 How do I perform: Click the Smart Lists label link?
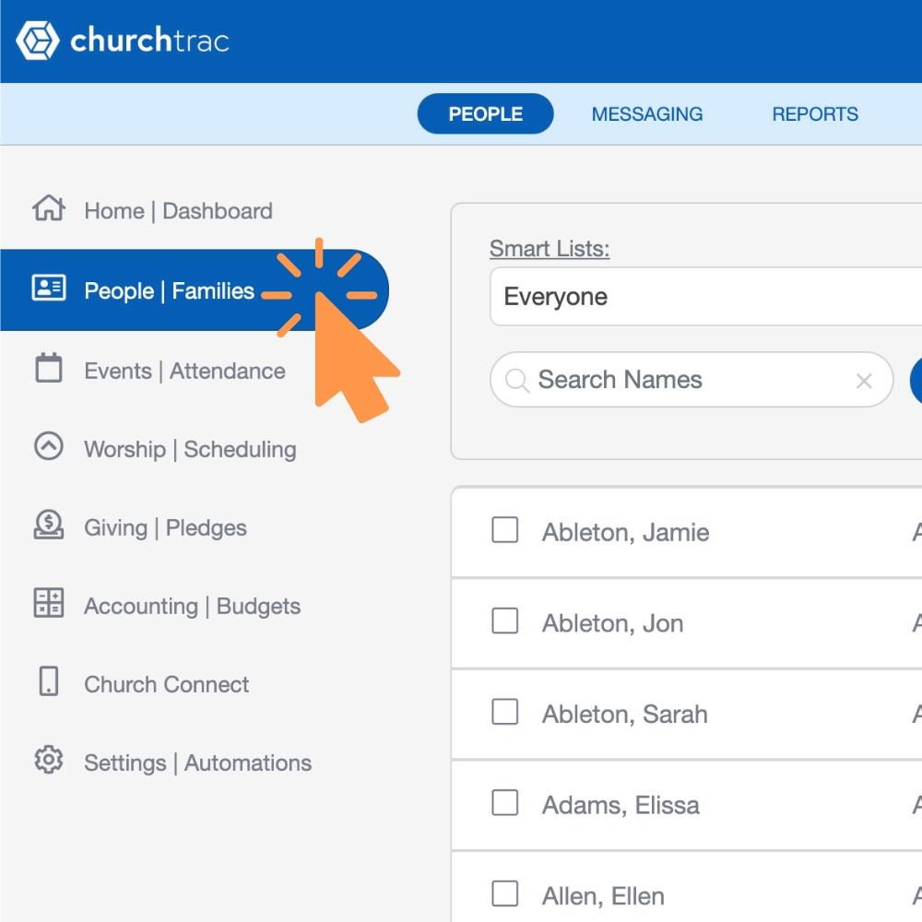(x=550, y=249)
